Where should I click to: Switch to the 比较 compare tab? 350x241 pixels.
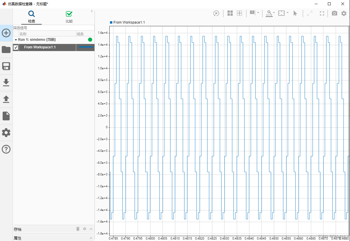(x=69, y=17)
